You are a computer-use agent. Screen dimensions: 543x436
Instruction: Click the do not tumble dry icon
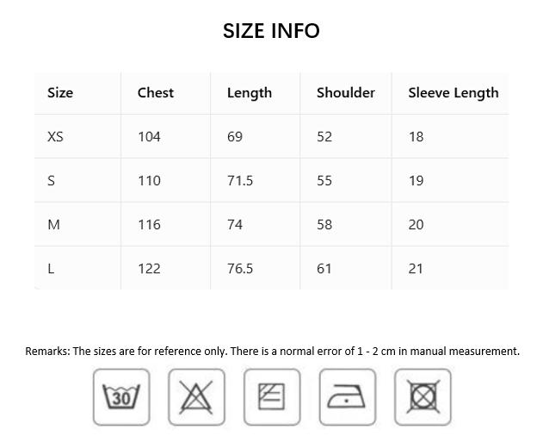tap(423, 397)
